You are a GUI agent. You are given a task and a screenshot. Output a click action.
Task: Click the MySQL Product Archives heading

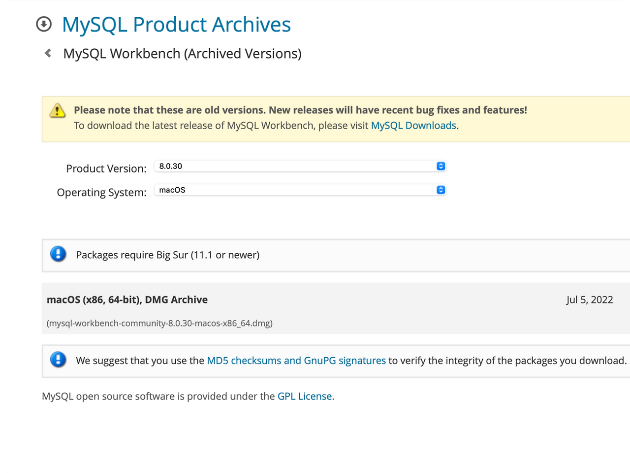176,25
